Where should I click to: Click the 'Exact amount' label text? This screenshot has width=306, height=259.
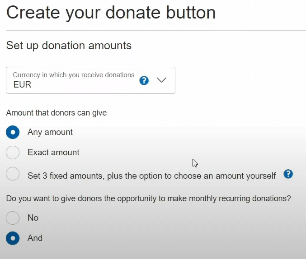coord(53,153)
